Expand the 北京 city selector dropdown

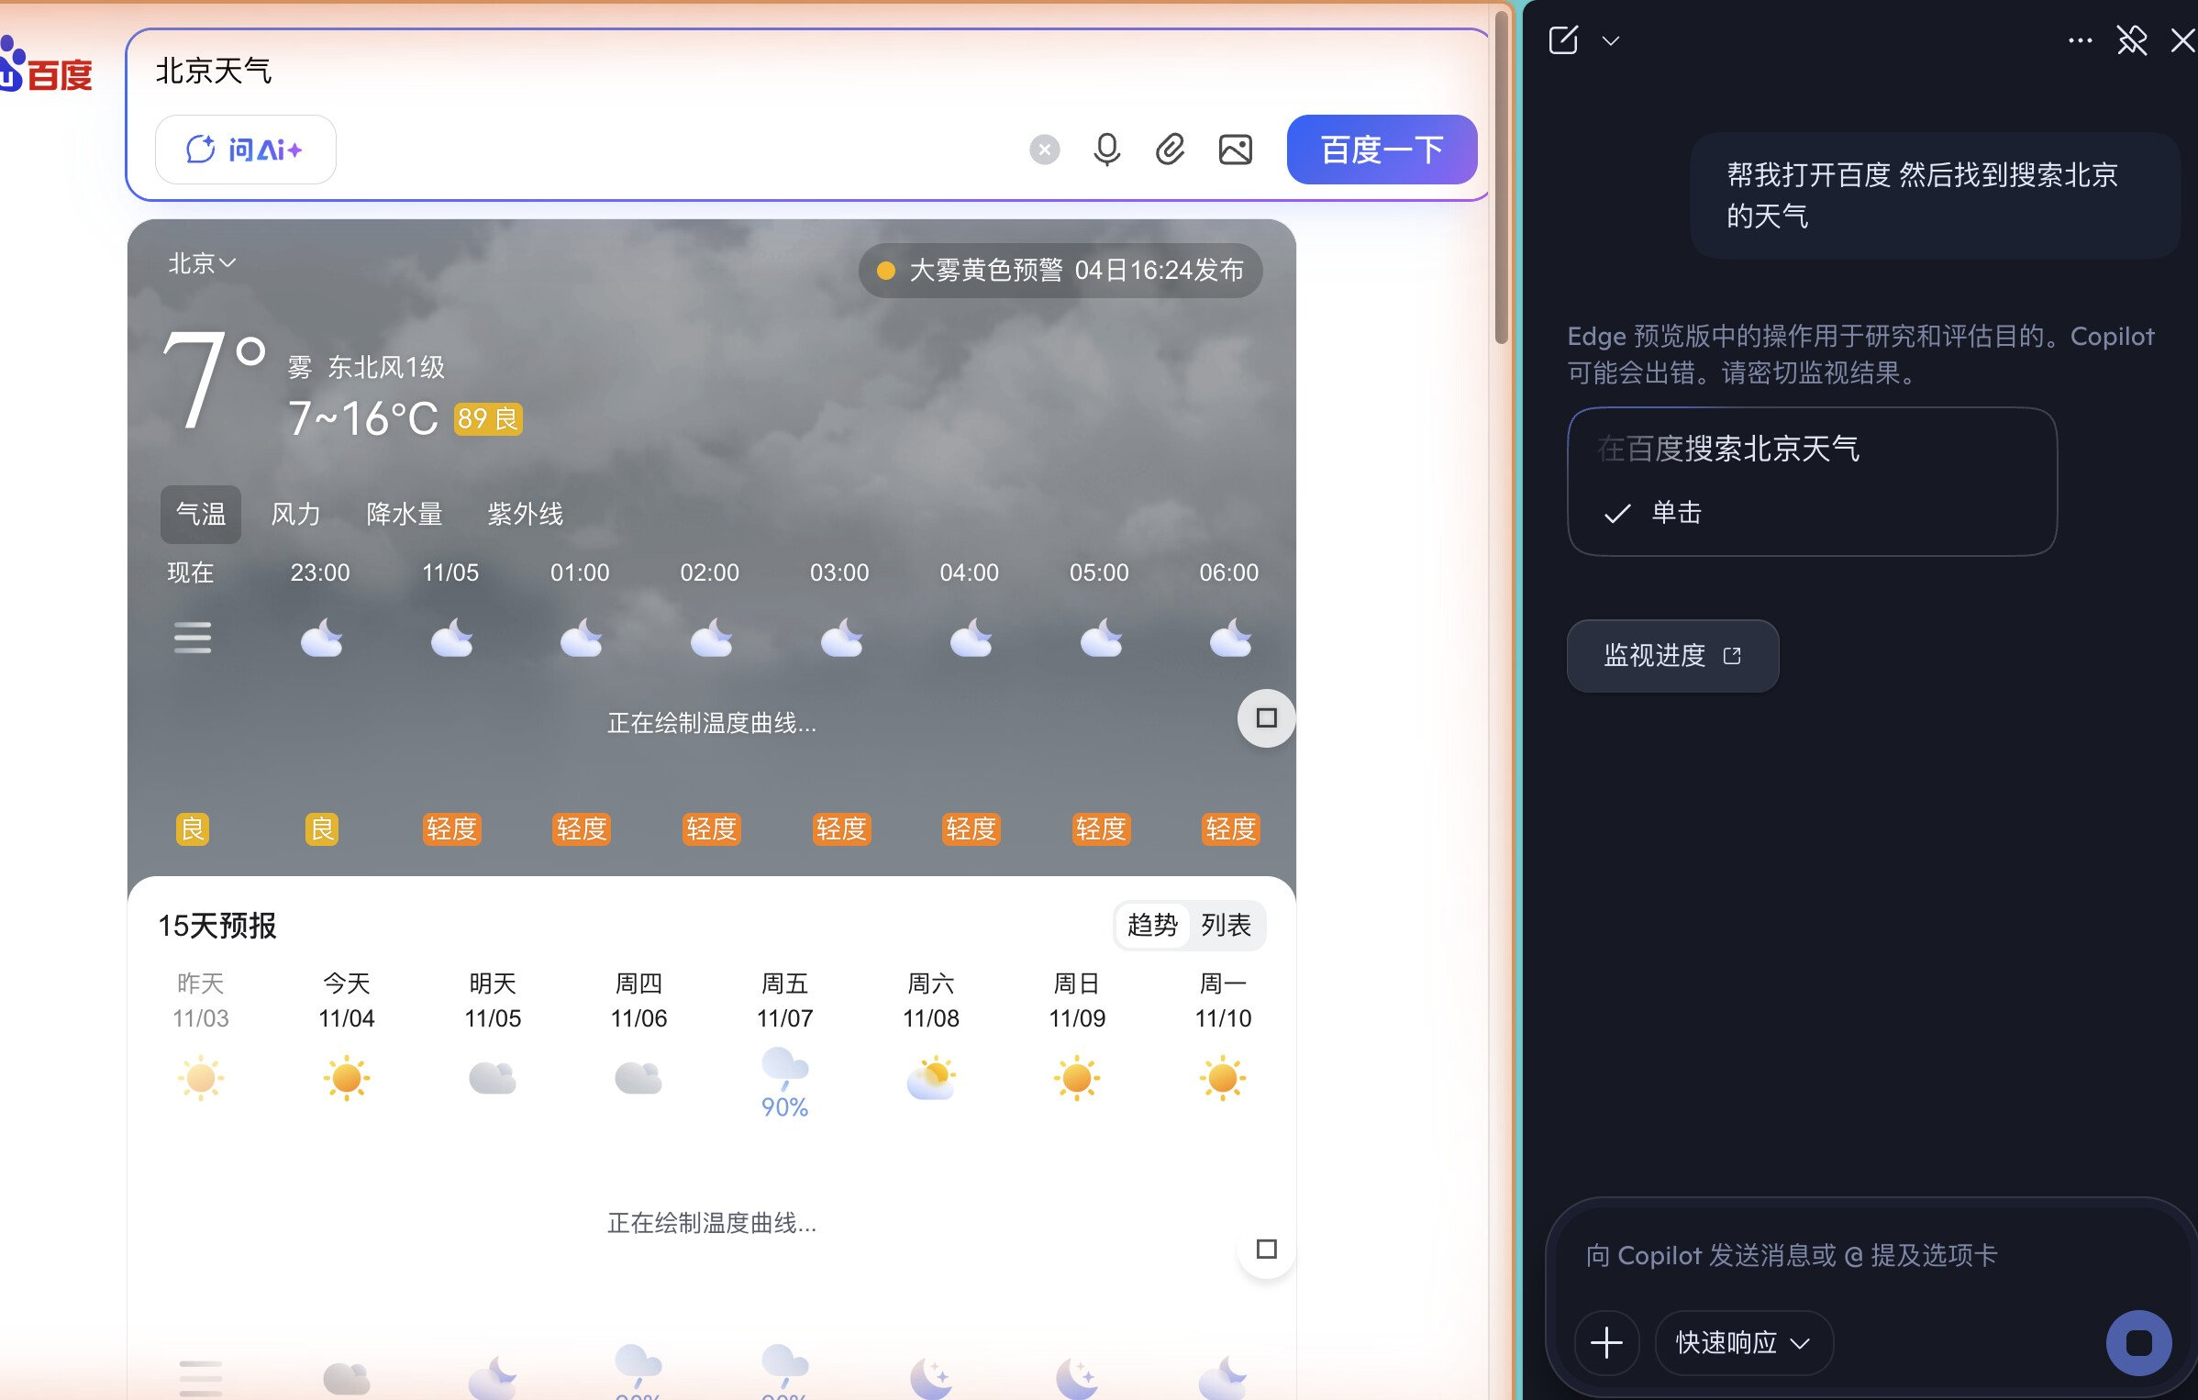pyautogui.click(x=202, y=263)
